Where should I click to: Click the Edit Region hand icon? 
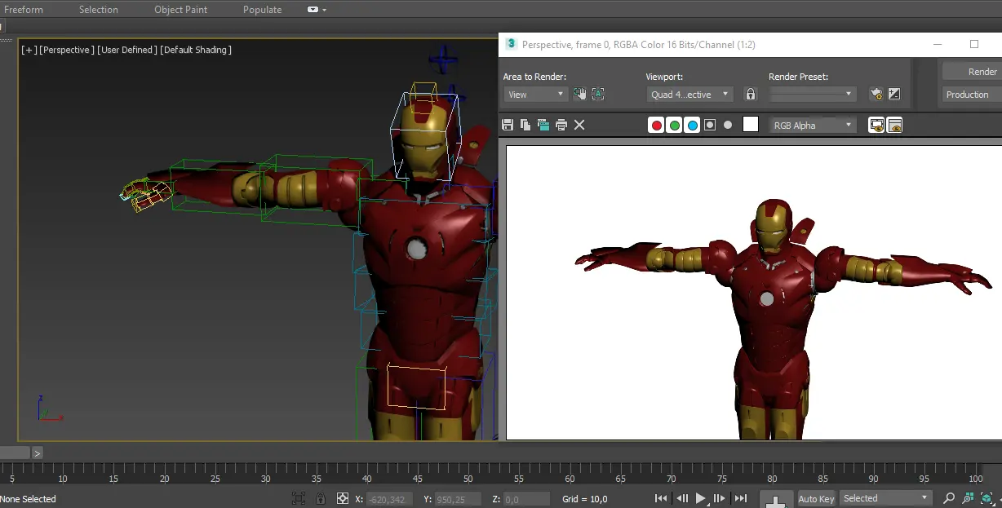pos(580,94)
